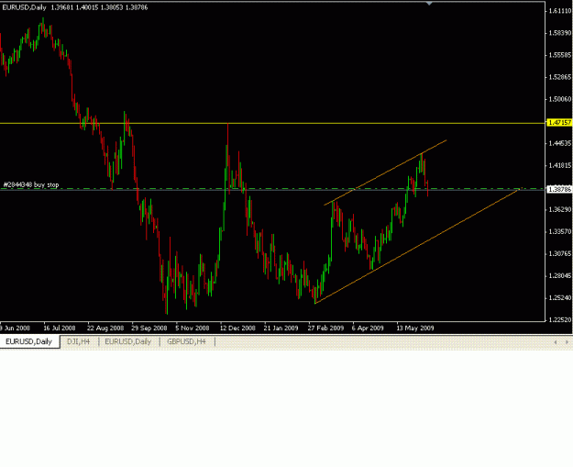Click the 29 Sep 2008 date label

pyautogui.click(x=149, y=328)
